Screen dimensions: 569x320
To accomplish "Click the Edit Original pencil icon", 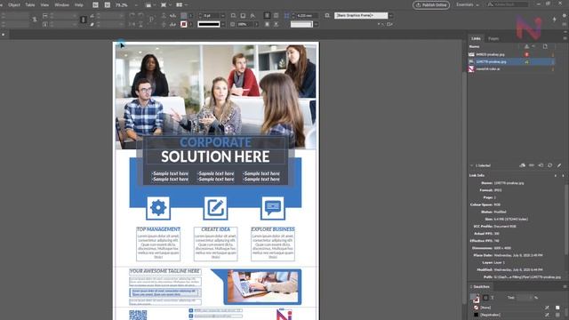I will (559, 165).
